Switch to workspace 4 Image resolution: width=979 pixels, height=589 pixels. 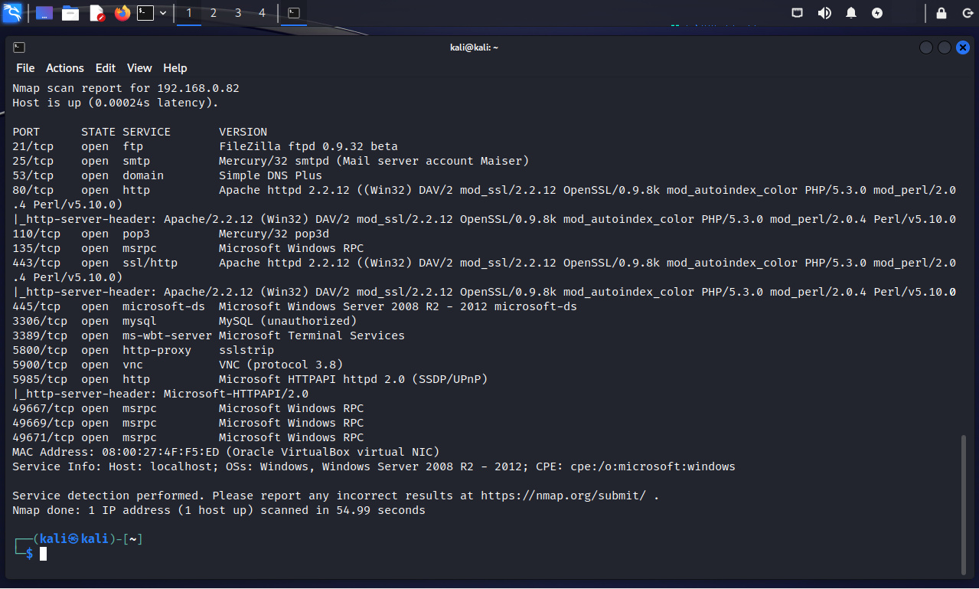click(263, 13)
